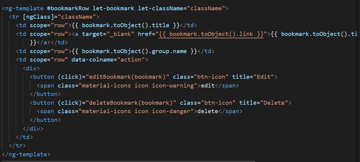
Task: Click the "_blank" attribute value
Action: [120, 34]
